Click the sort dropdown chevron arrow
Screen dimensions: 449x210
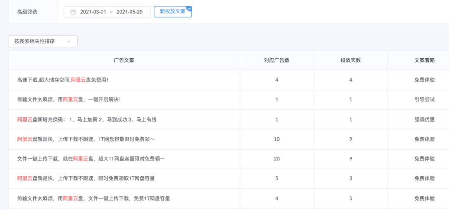click(69, 41)
